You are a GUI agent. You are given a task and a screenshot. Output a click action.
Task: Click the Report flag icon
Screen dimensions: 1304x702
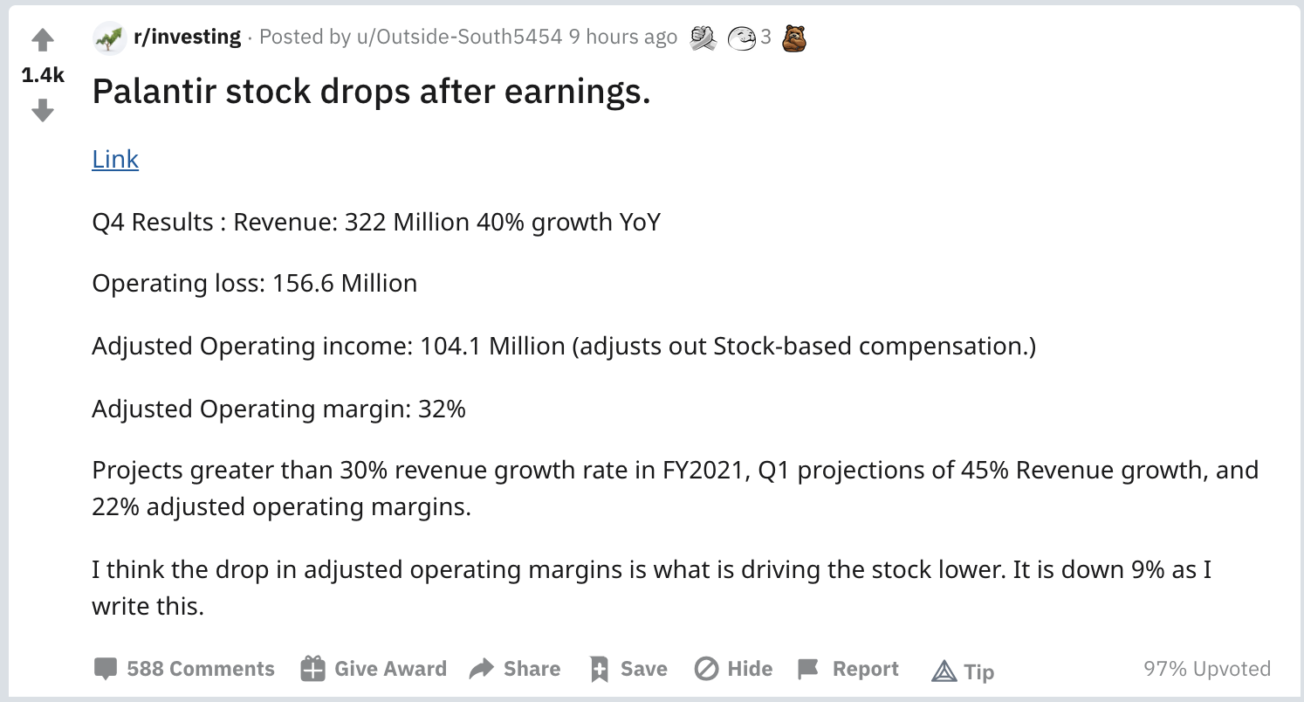tap(809, 669)
